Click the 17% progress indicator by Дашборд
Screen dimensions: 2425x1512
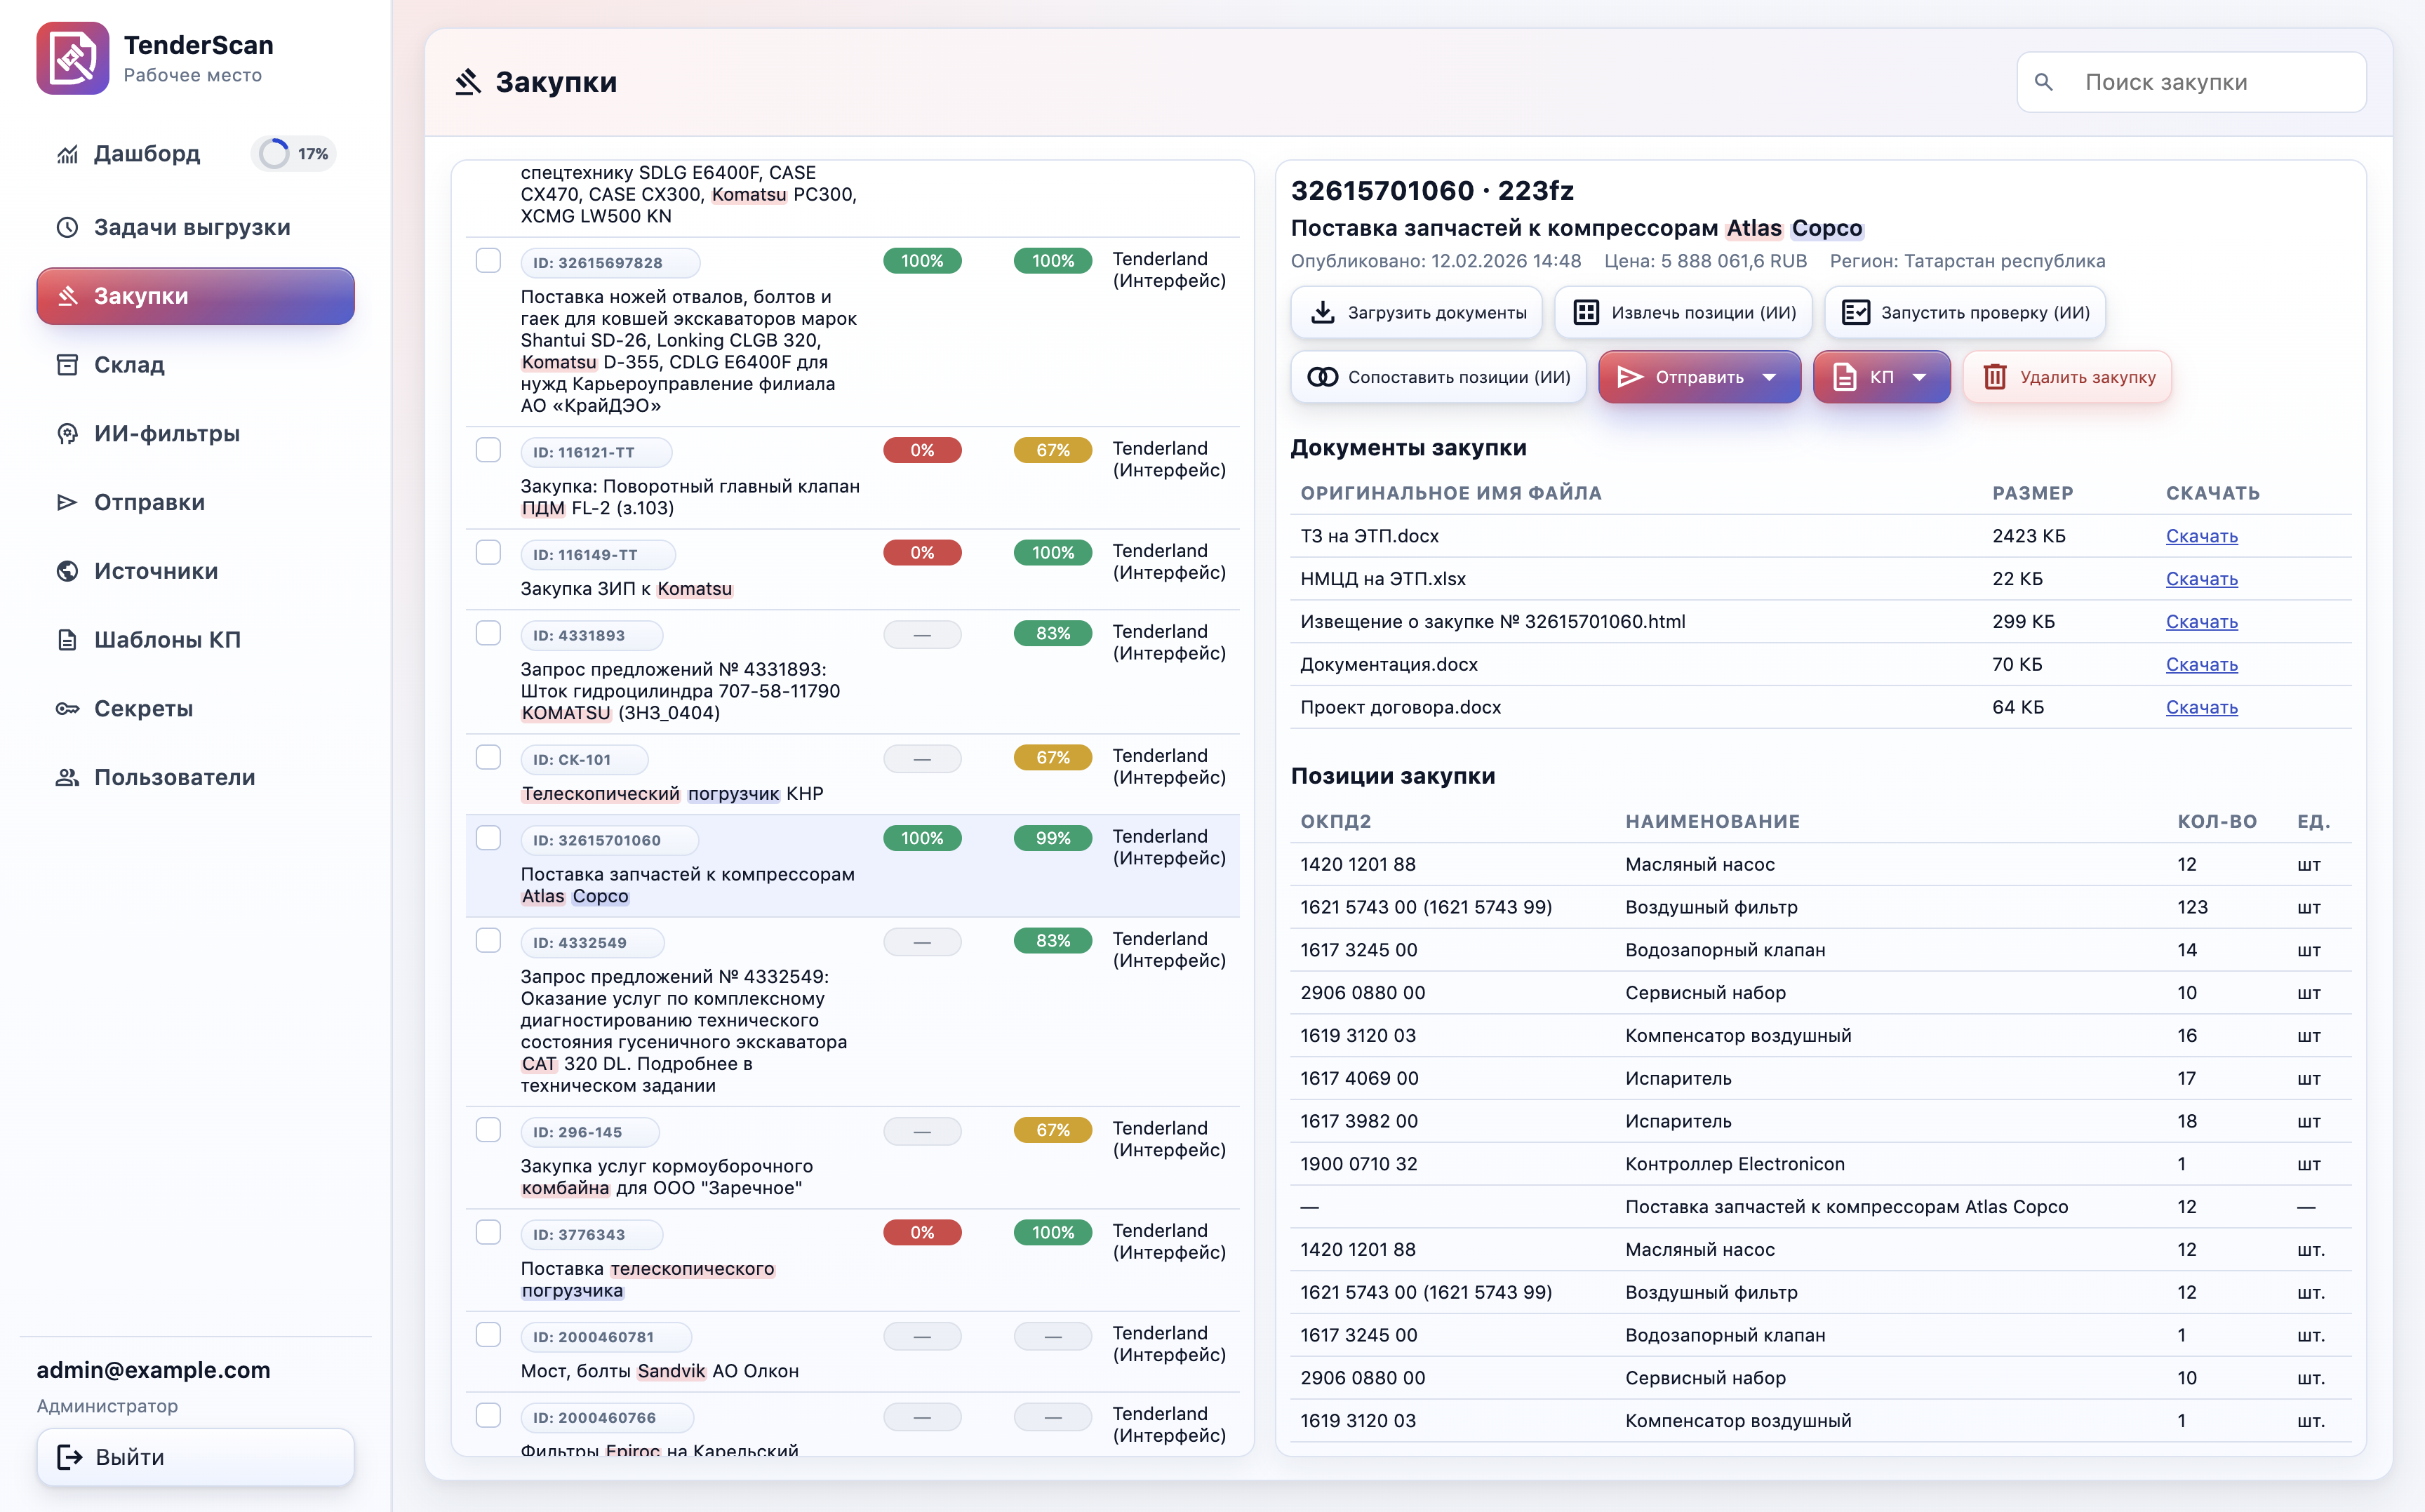(293, 154)
